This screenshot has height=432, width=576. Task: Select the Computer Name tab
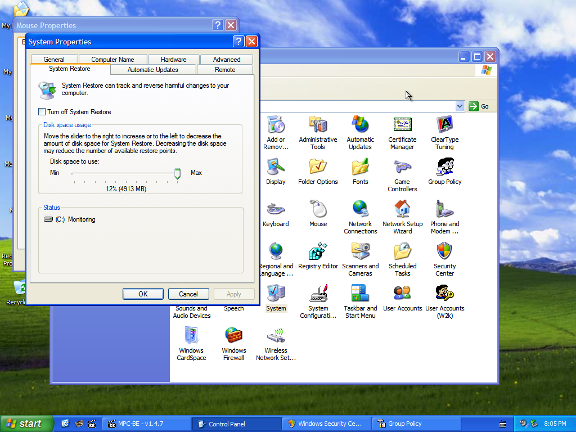(112, 59)
